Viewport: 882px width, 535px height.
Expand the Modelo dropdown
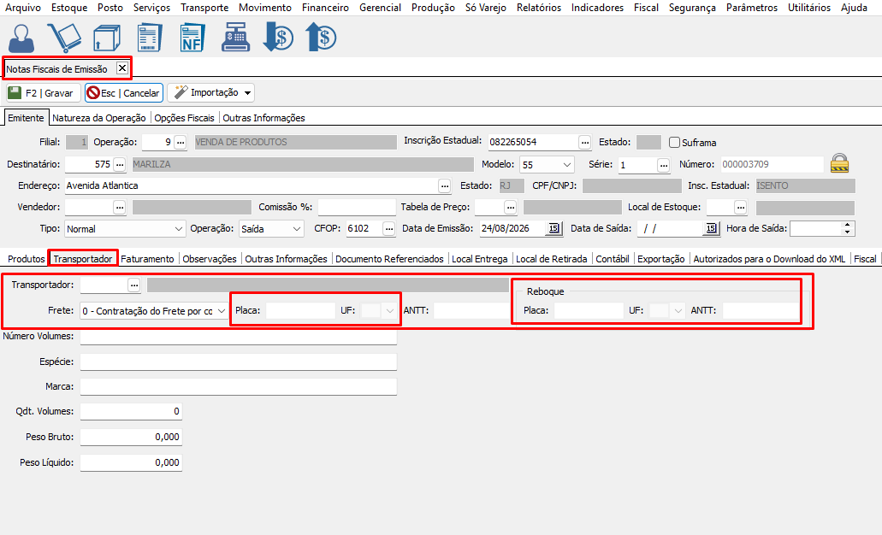[x=567, y=165]
